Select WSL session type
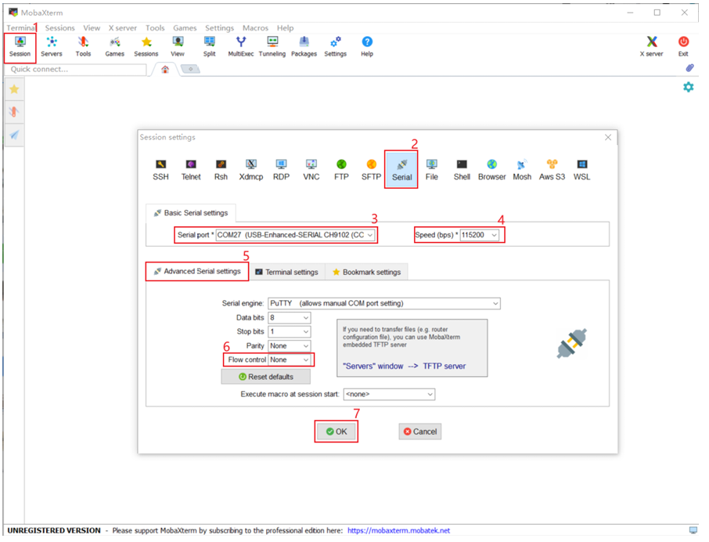The width and height of the screenshot is (709, 542). coord(582,170)
